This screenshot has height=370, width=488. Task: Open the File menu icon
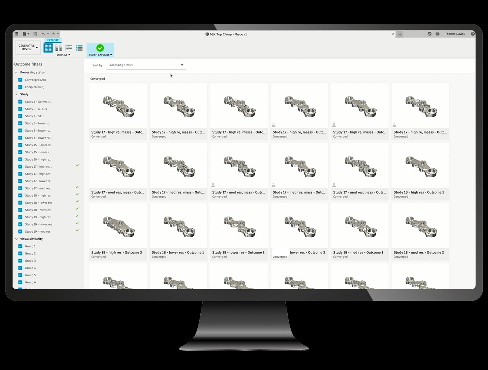point(24,33)
